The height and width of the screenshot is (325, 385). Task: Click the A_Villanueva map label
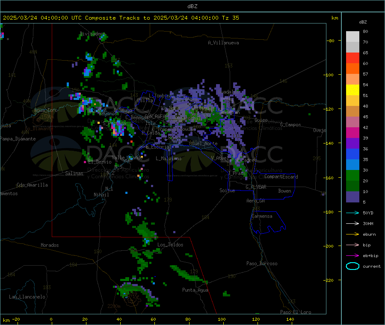click(223, 43)
